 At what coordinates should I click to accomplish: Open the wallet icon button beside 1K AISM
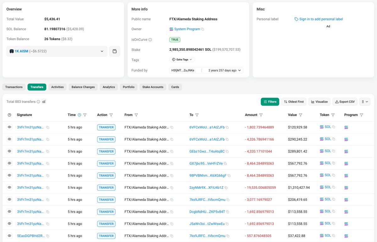(x=115, y=51)
